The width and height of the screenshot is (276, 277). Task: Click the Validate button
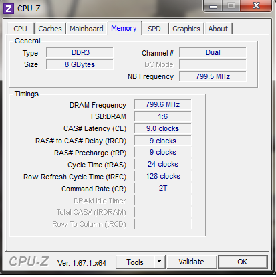[x=191, y=262]
